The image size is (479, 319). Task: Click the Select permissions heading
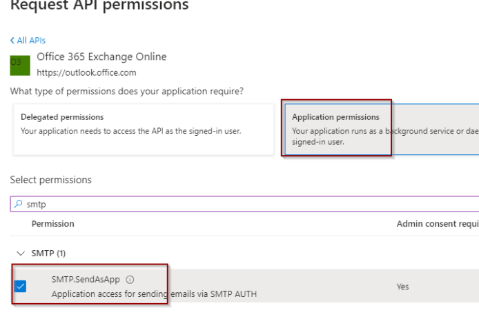[x=50, y=180]
